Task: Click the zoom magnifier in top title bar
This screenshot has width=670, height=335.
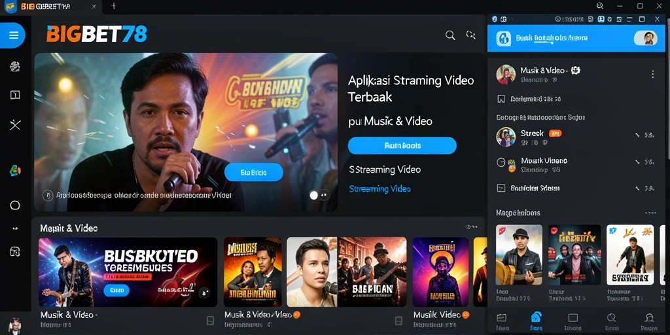Action: [600, 6]
